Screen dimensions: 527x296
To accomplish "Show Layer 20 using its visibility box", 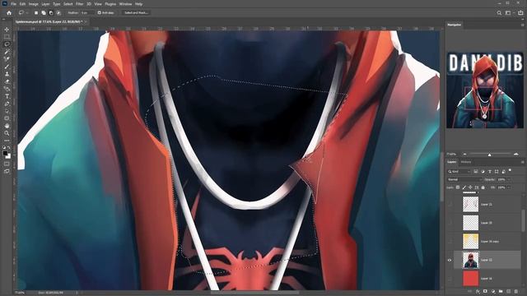I will (450, 223).
